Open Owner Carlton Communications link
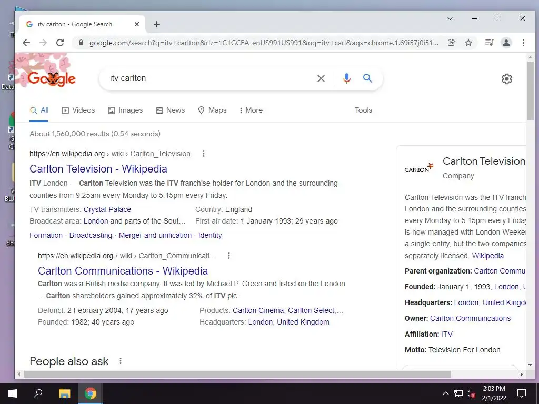Screen dimensions: 539x404 [x=470, y=318]
